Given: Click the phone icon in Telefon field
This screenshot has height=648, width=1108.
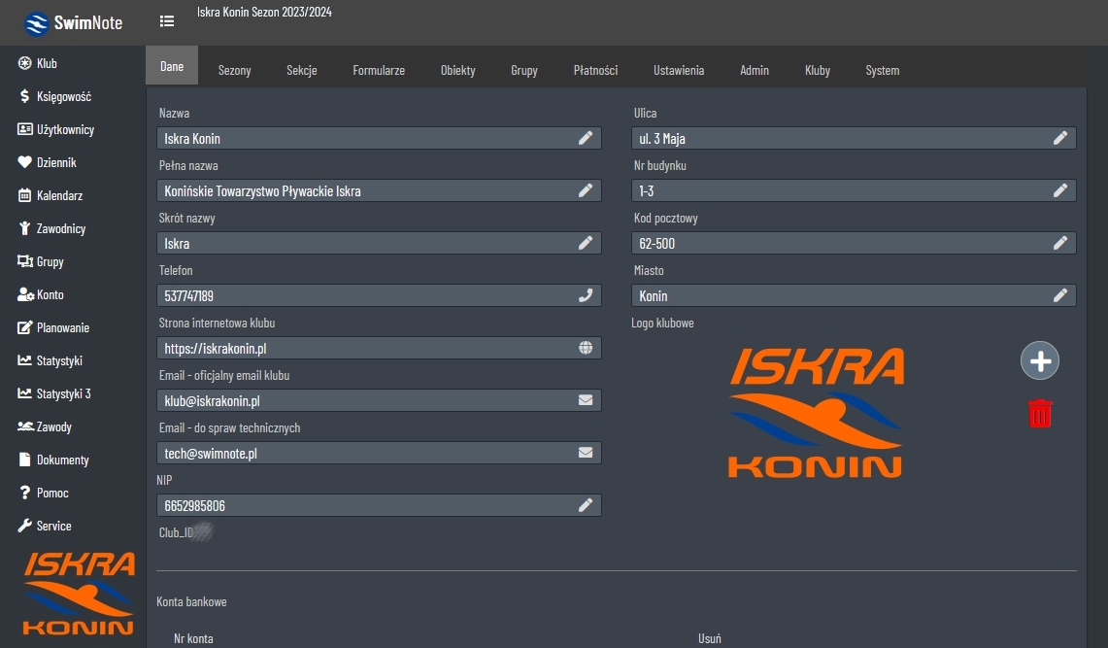Looking at the screenshot, I should pyautogui.click(x=586, y=296).
